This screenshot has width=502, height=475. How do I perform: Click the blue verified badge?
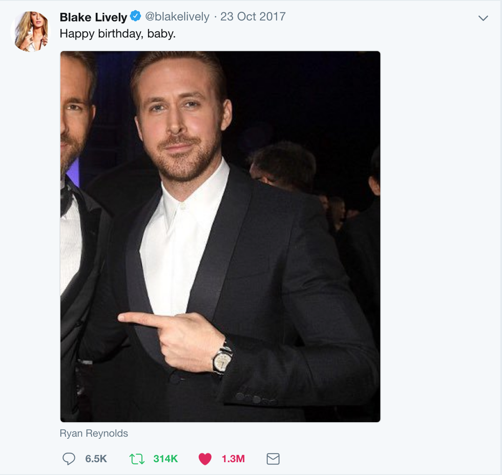click(x=135, y=17)
